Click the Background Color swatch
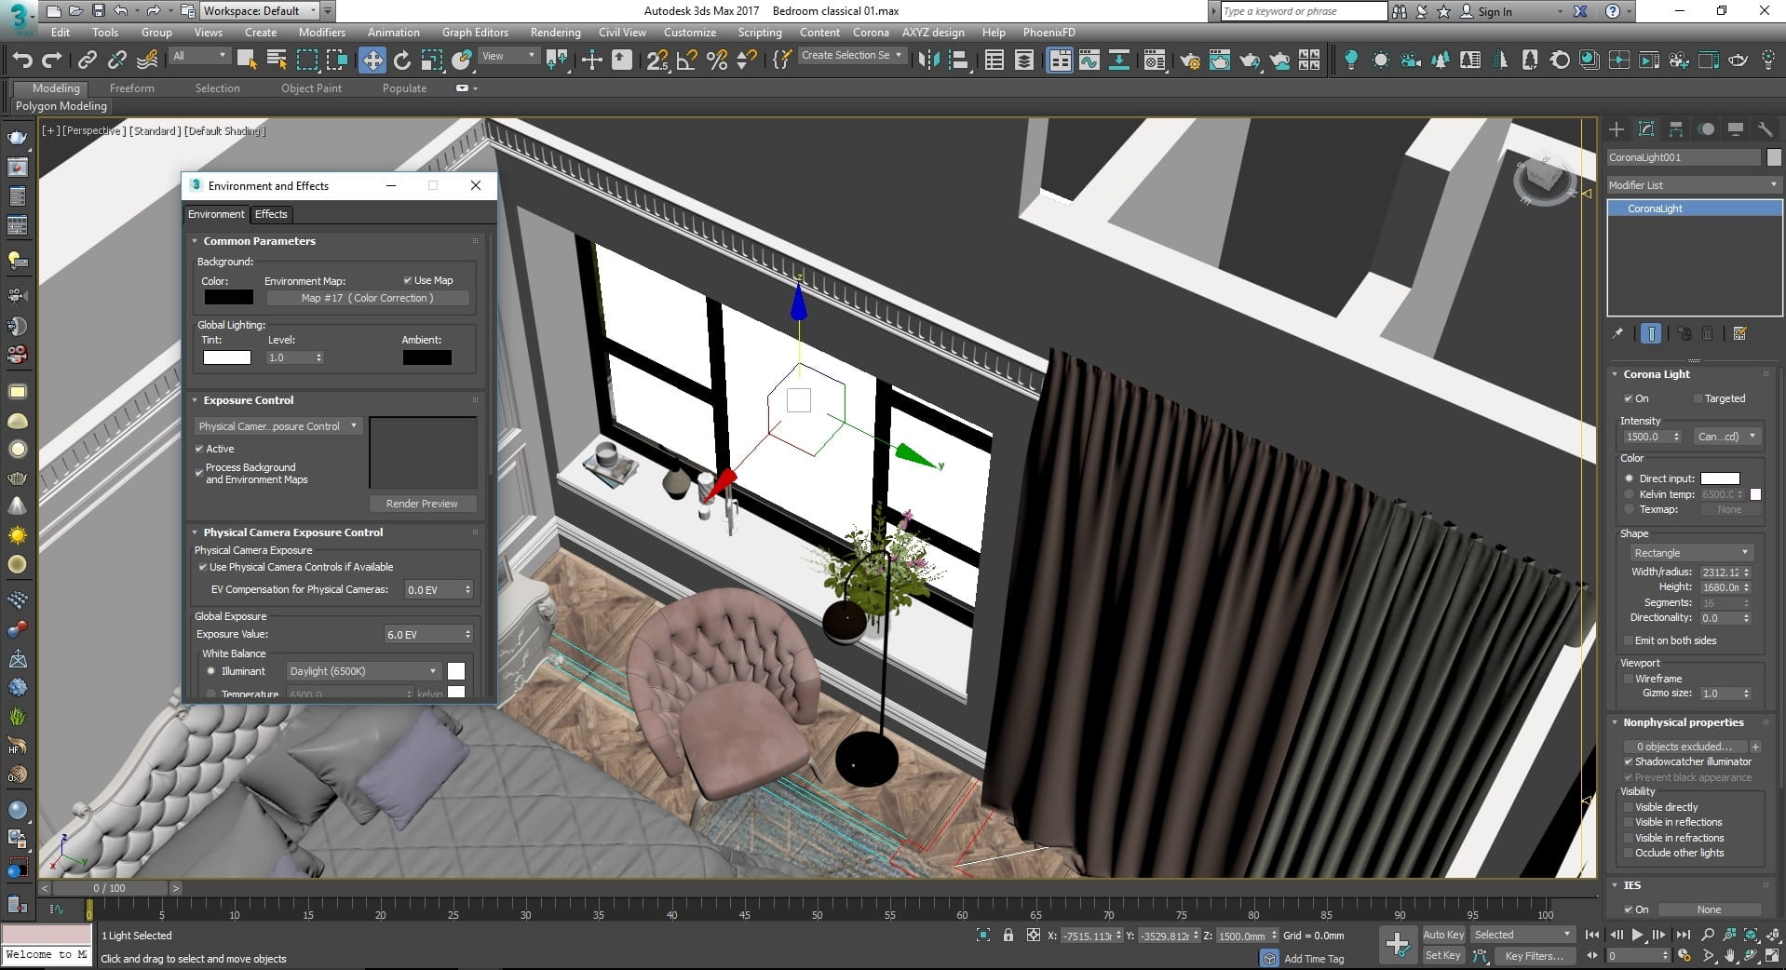The width and height of the screenshot is (1786, 970). click(227, 297)
